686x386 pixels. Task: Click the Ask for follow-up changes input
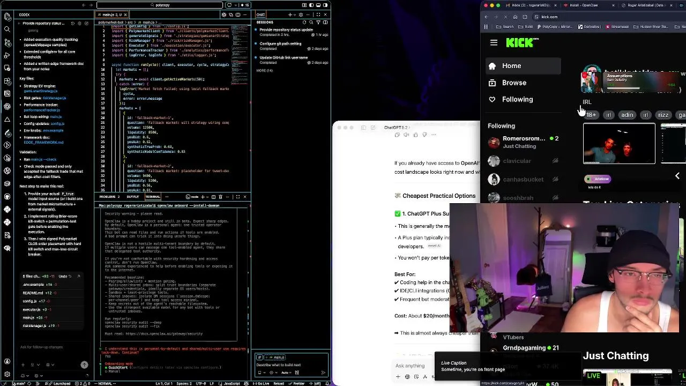(x=53, y=347)
